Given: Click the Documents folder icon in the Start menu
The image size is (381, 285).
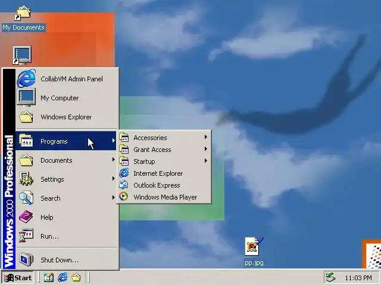Looking at the screenshot, I should 26,160.
